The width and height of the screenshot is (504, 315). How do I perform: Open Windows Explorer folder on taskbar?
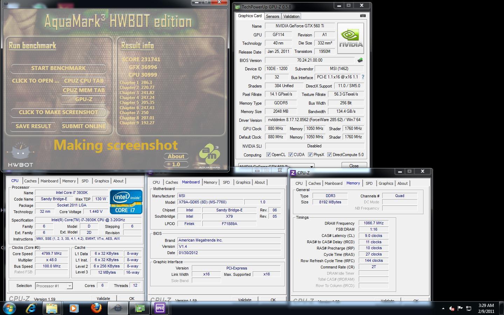52,308
